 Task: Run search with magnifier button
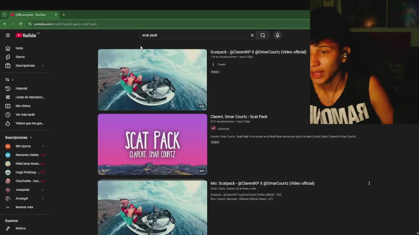[263, 35]
